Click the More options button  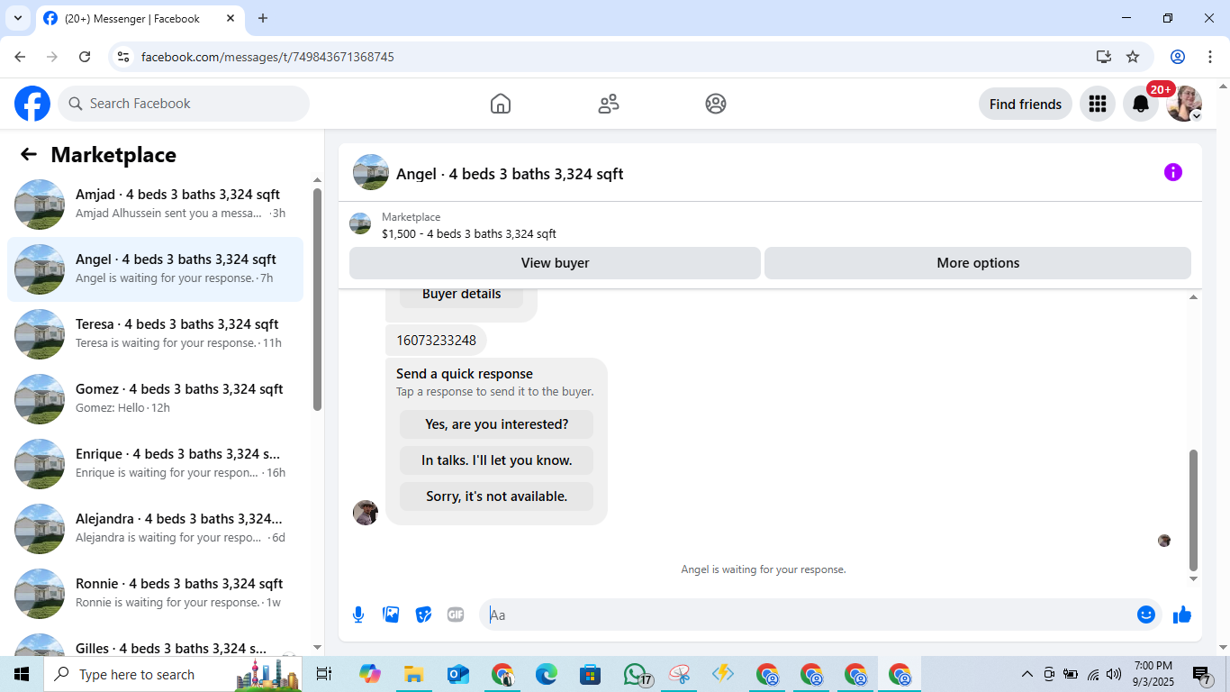978,263
